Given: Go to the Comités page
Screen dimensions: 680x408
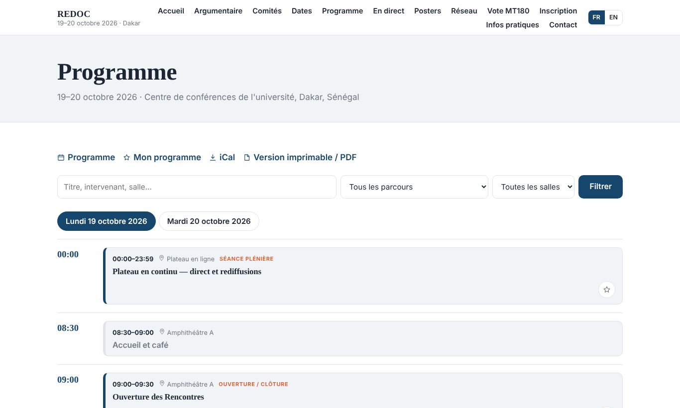Looking at the screenshot, I should [267, 11].
